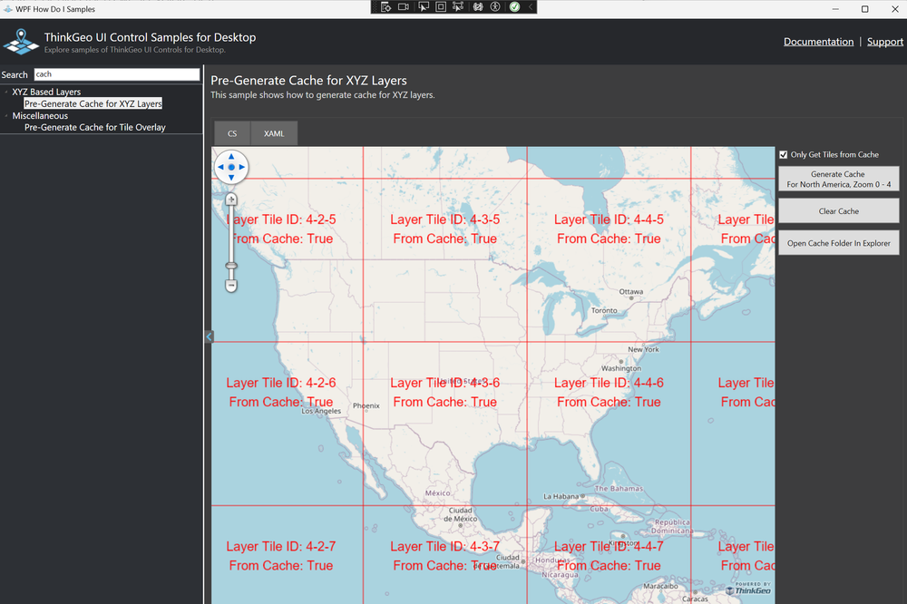Viewport: 907px width, 604px height.
Task: Zoom in with the plus button
Action: tap(230, 200)
